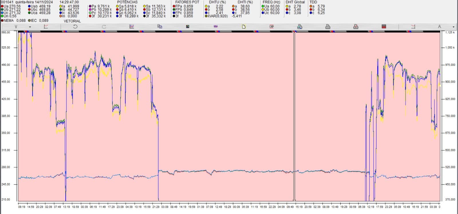The height and width of the screenshot is (214, 458).
Task: Toggle the Ia current series indicator
Action: (61, 6)
